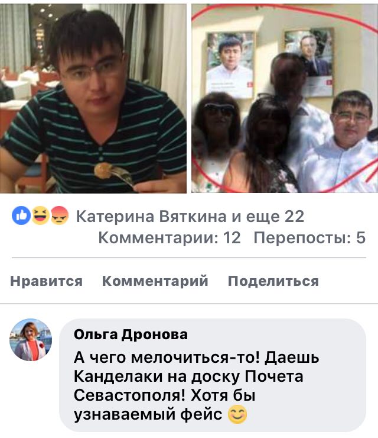Share the post via Поделиться
Screen dimensions: 378x438
(x=273, y=281)
